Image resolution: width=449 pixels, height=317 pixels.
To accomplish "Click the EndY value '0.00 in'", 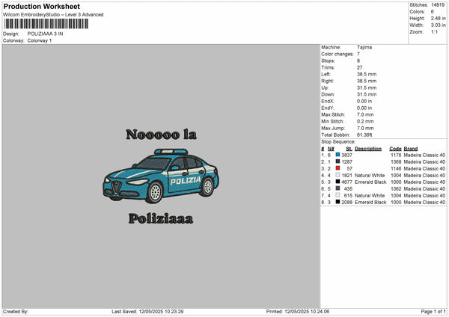I will (364, 108).
